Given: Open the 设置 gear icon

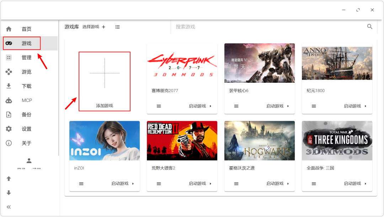Looking at the screenshot, I should (9, 129).
